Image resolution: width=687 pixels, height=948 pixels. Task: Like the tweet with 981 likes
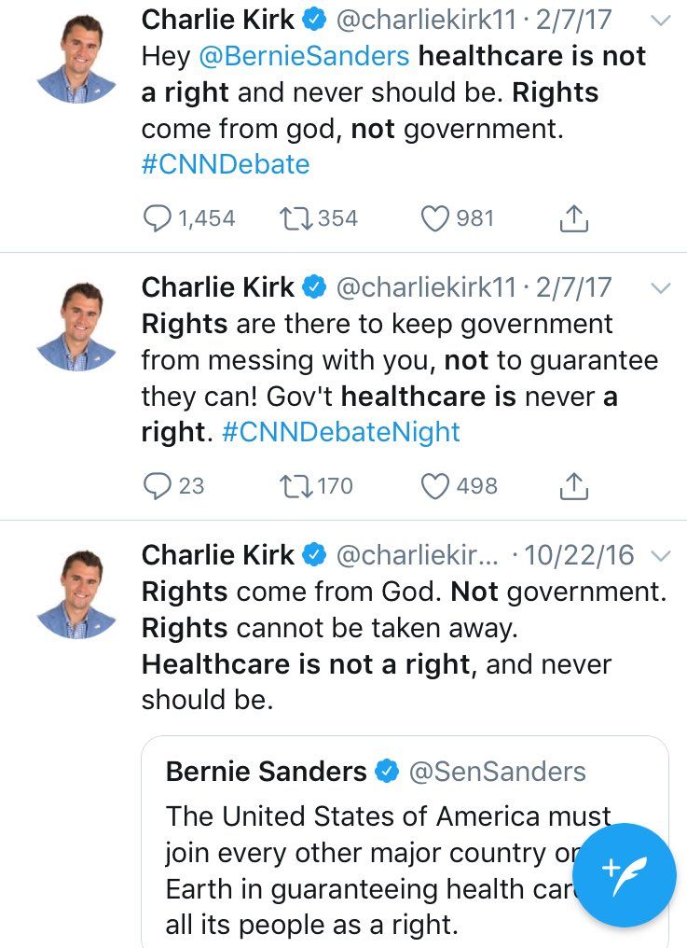point(434,218)
